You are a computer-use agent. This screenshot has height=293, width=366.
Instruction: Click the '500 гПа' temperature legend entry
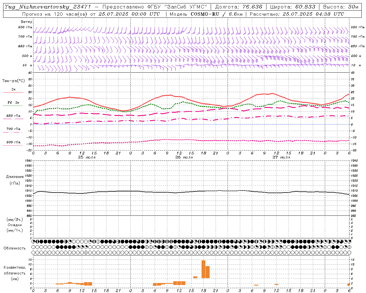pos(13,142)
